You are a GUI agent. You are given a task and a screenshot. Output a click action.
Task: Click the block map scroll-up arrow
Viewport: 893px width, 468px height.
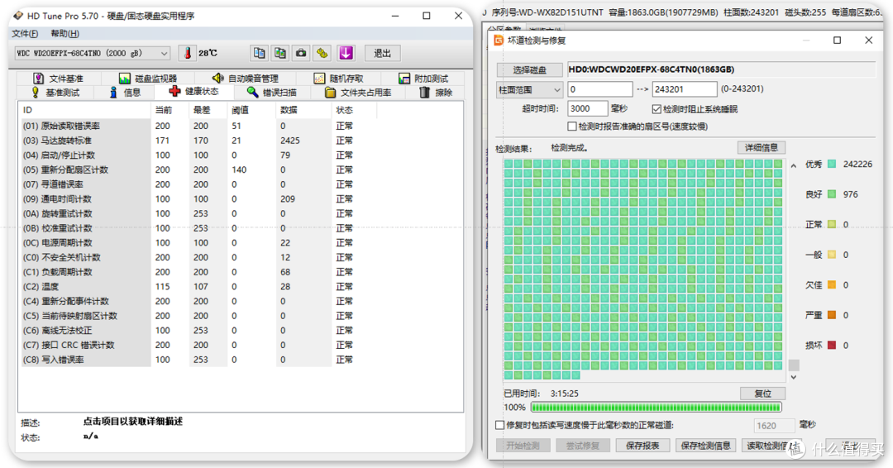(793, 165)
